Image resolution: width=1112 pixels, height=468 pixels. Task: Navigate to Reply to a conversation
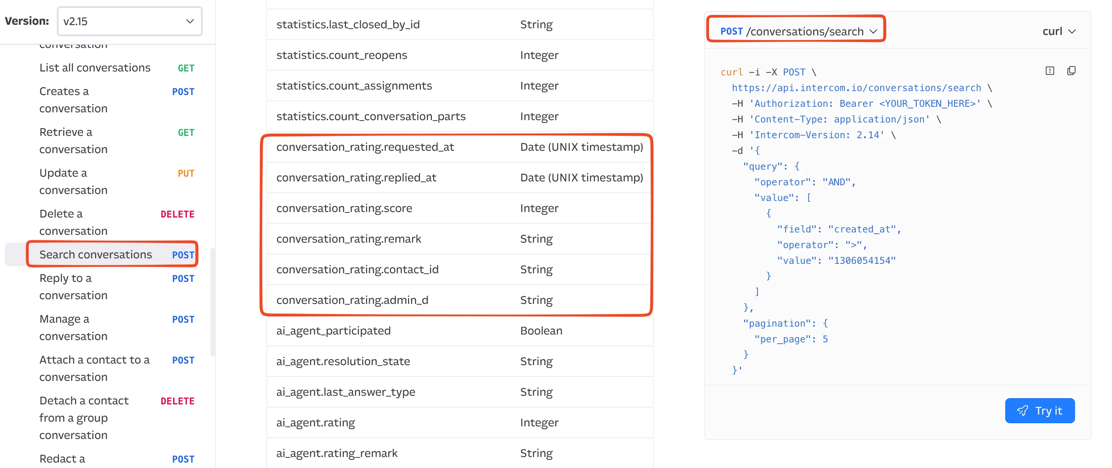pyautogui.click(x=73, y=287)
